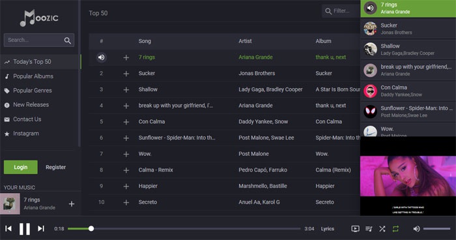The width and height of the screenshot is (456, 240).
Task: Select Sunflower in the queue panel
Action: [x=408, y=112]
